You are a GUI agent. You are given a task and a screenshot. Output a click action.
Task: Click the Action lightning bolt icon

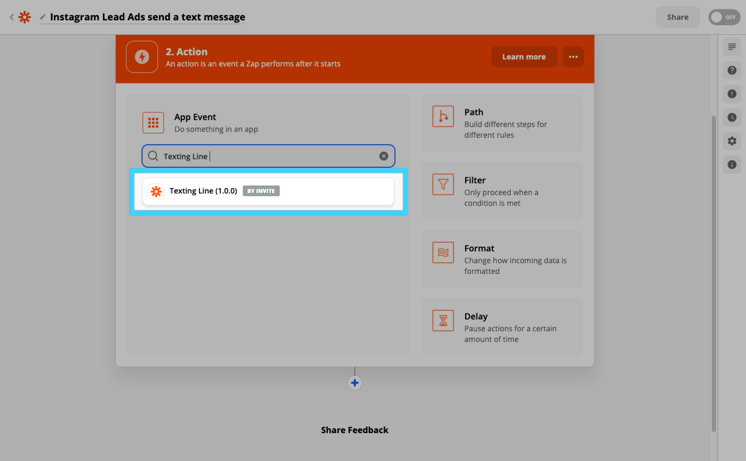(142, 57)
